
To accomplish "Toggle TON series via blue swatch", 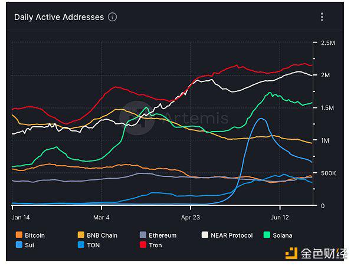I will [81, 245].
